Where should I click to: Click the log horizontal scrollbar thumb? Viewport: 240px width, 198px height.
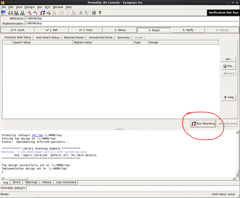(16, 178)
